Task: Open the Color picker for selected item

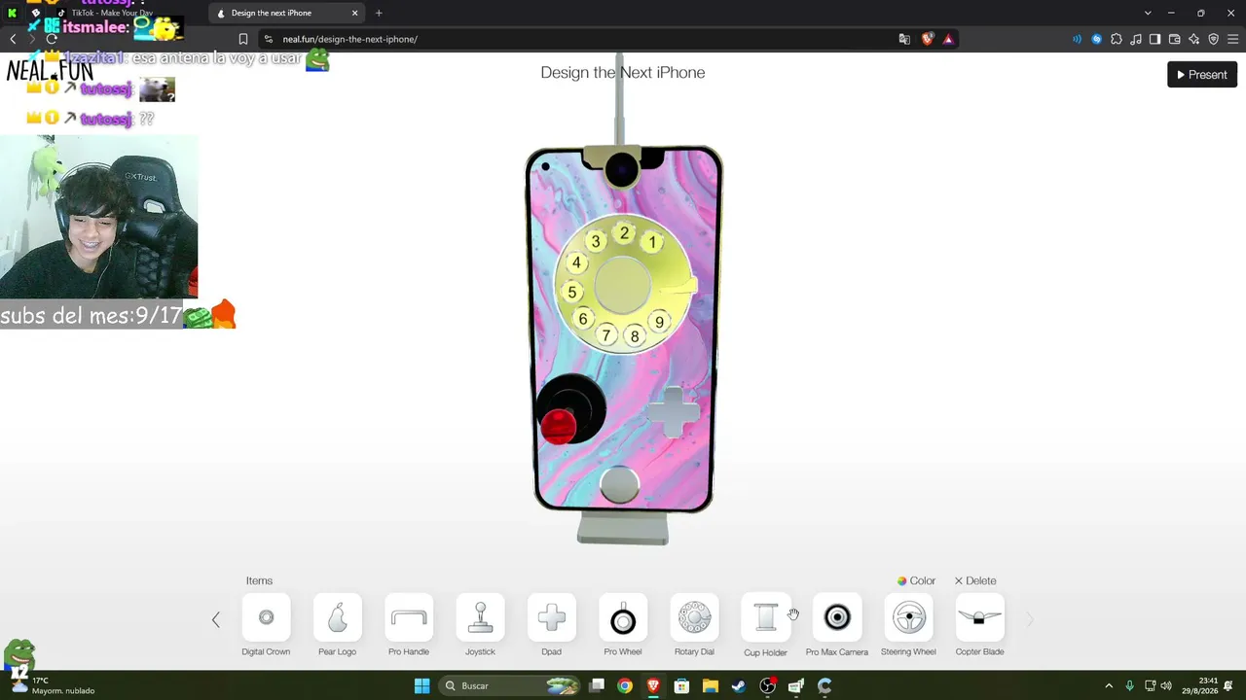Action: click(x=916, y=580)
